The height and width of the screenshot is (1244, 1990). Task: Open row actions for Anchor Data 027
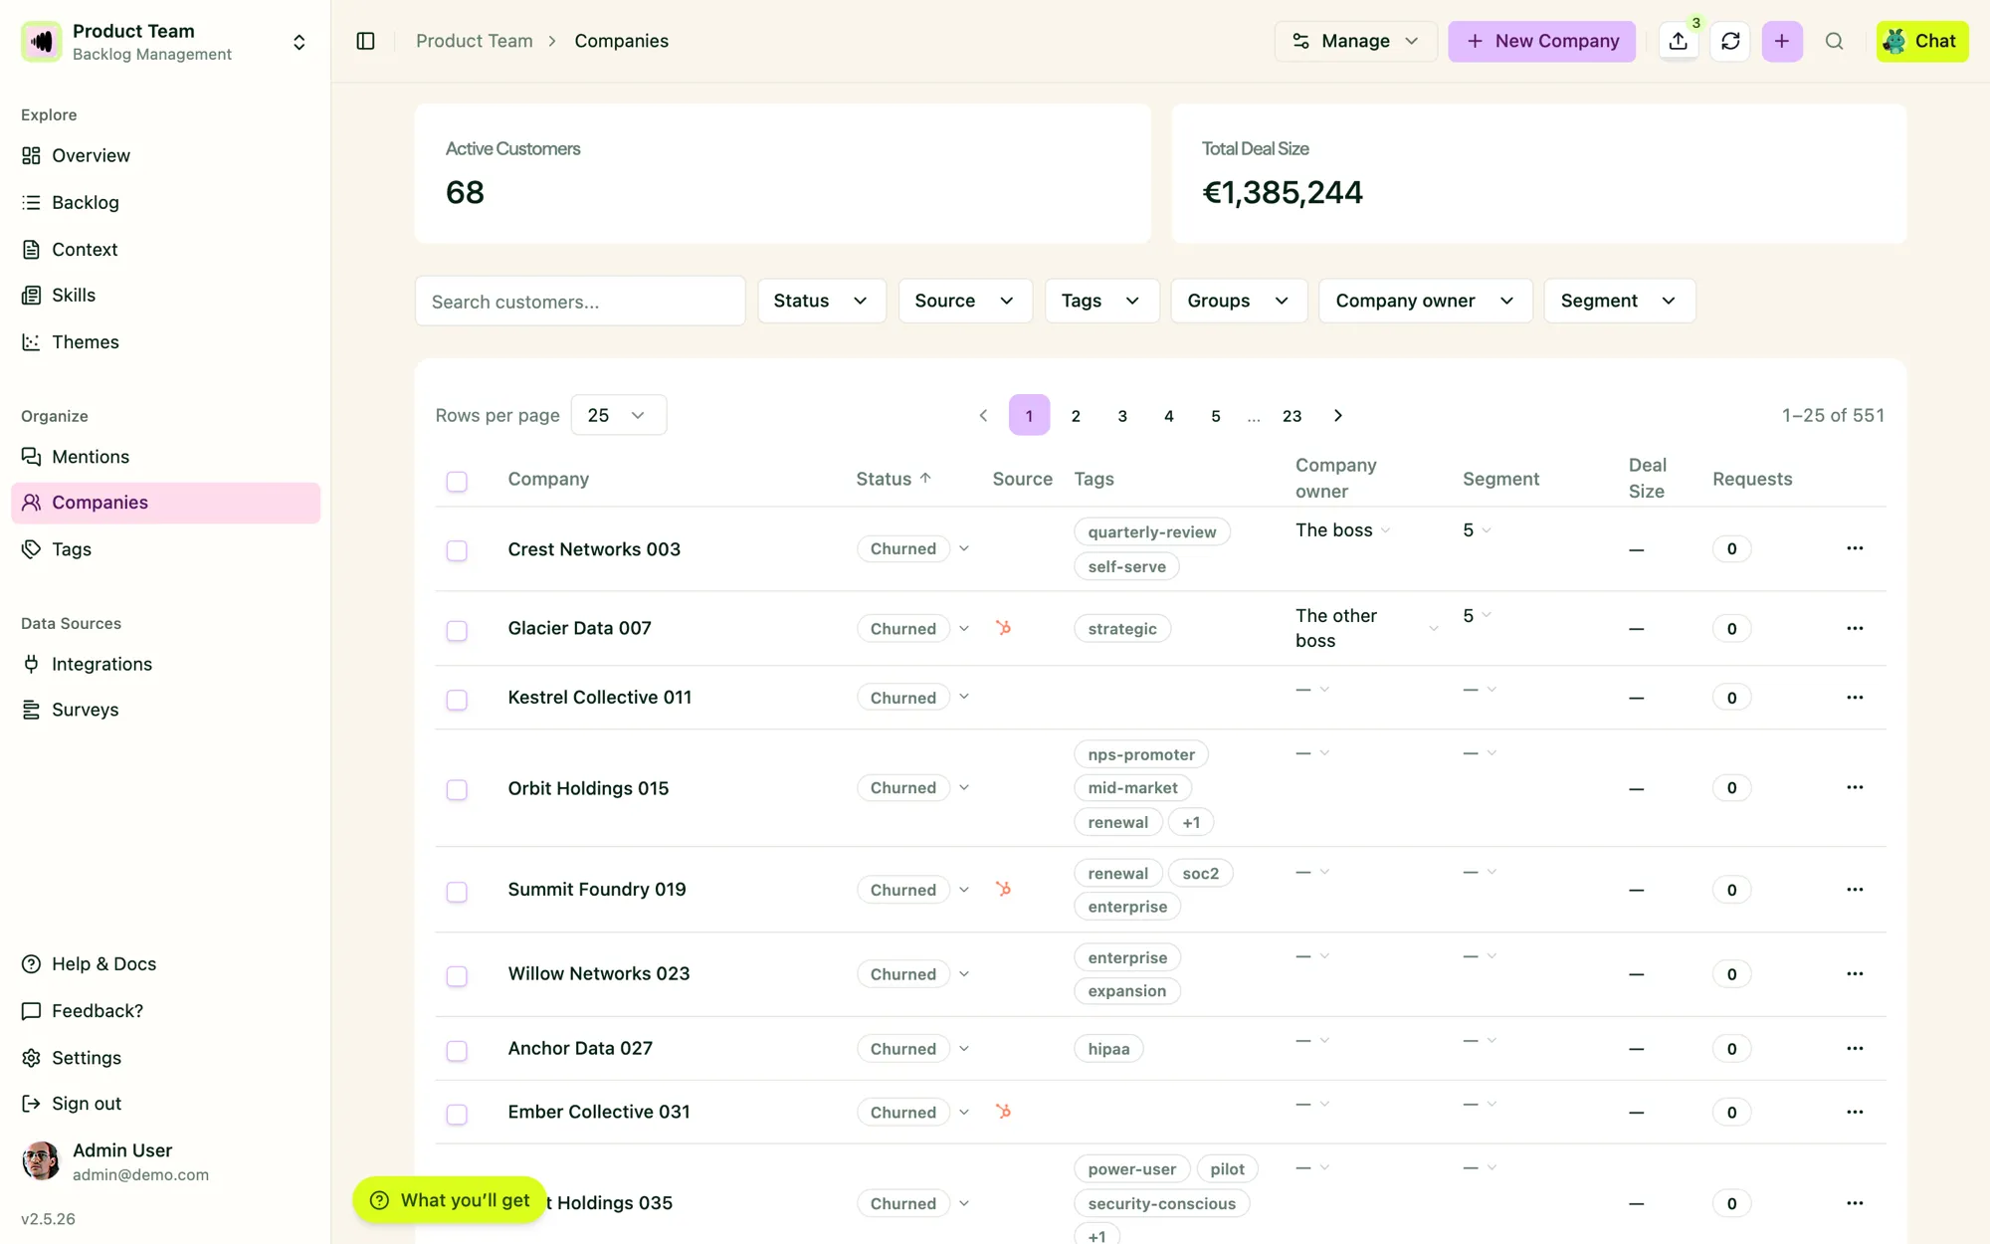(x=1855, y=1048)
